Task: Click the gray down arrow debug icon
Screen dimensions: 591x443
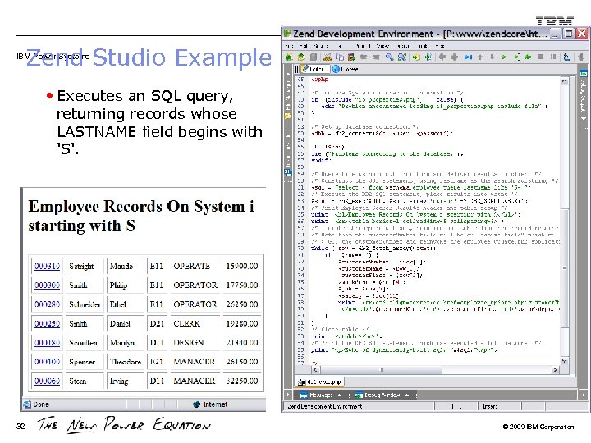Action: [492, 57]
